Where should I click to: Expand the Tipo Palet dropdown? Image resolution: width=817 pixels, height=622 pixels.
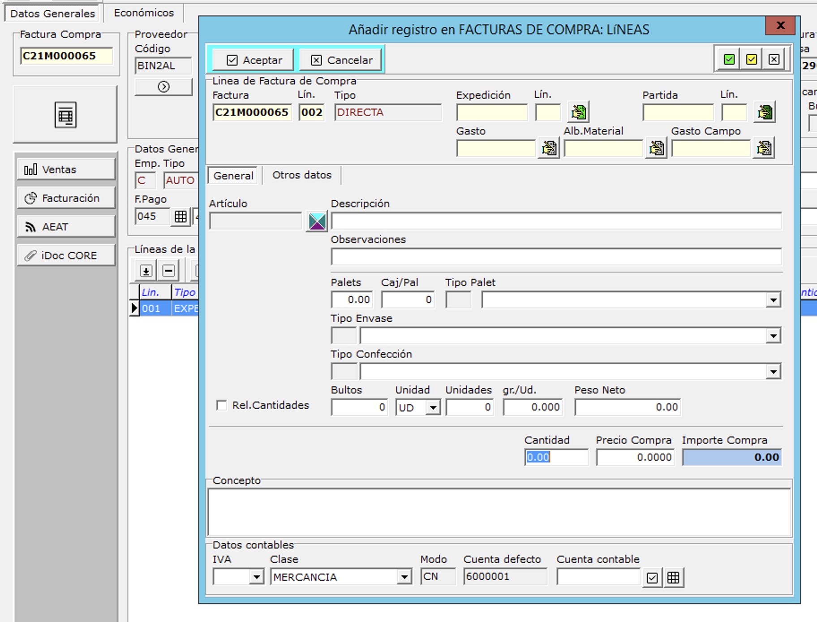point(773,300)
